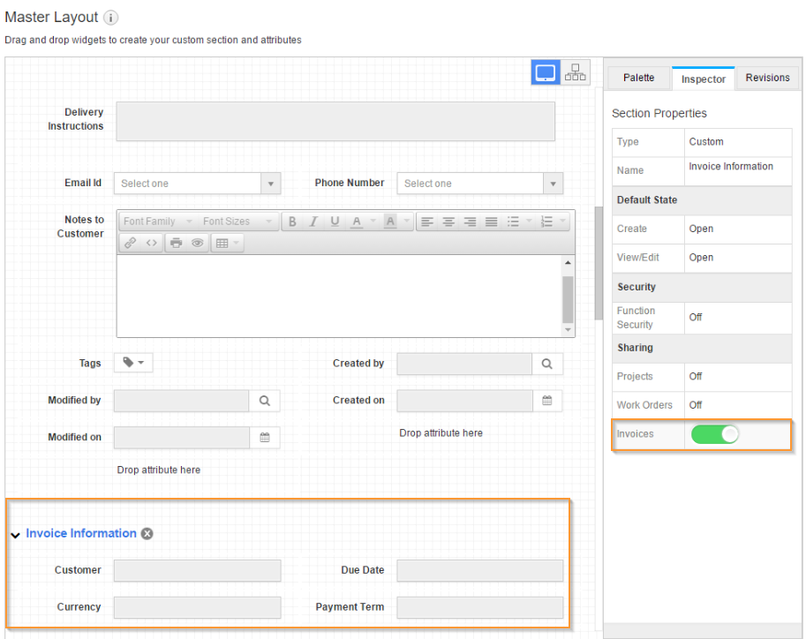Click the Invoice Information section title
Screen dimensions: 806x639
pos(81,534)
